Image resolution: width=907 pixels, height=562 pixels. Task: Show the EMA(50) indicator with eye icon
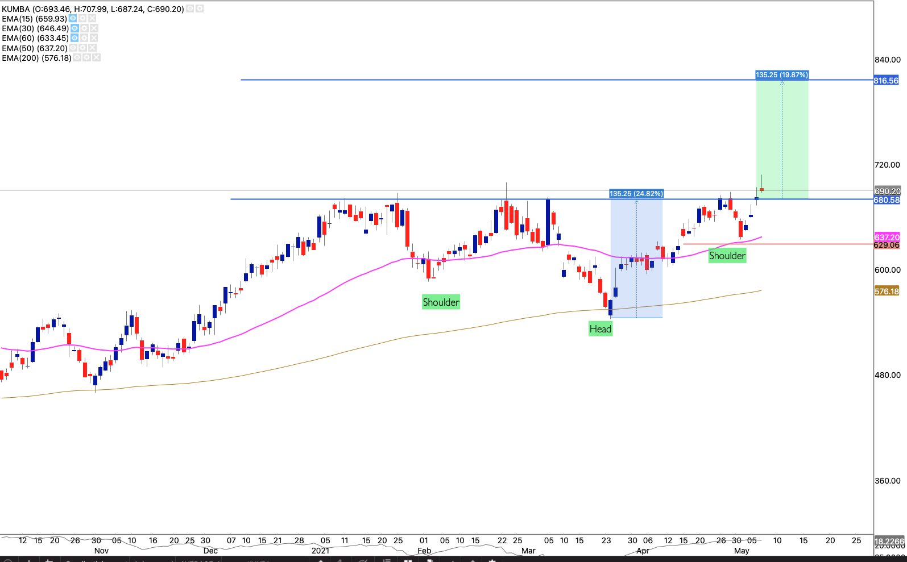pos(73,48)
